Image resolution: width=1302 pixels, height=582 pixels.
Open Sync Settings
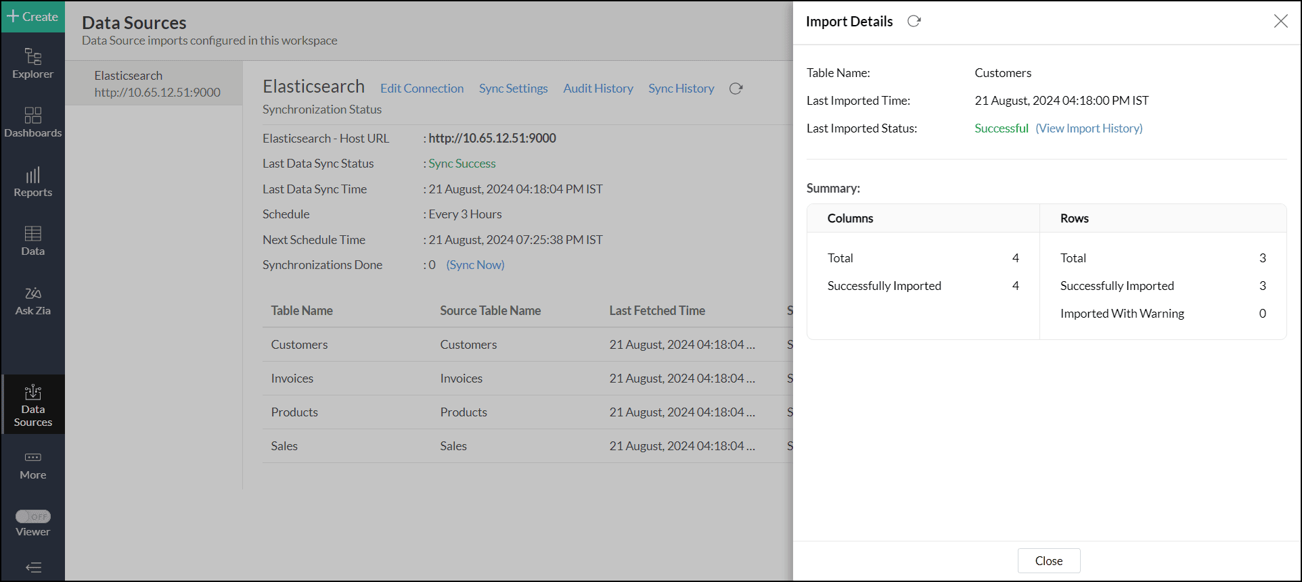coord(513,89)
